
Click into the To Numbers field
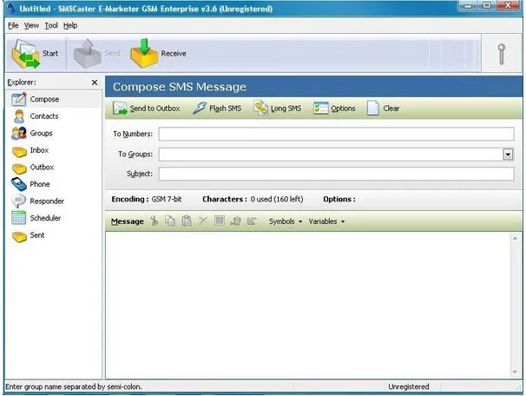(335, 134)
